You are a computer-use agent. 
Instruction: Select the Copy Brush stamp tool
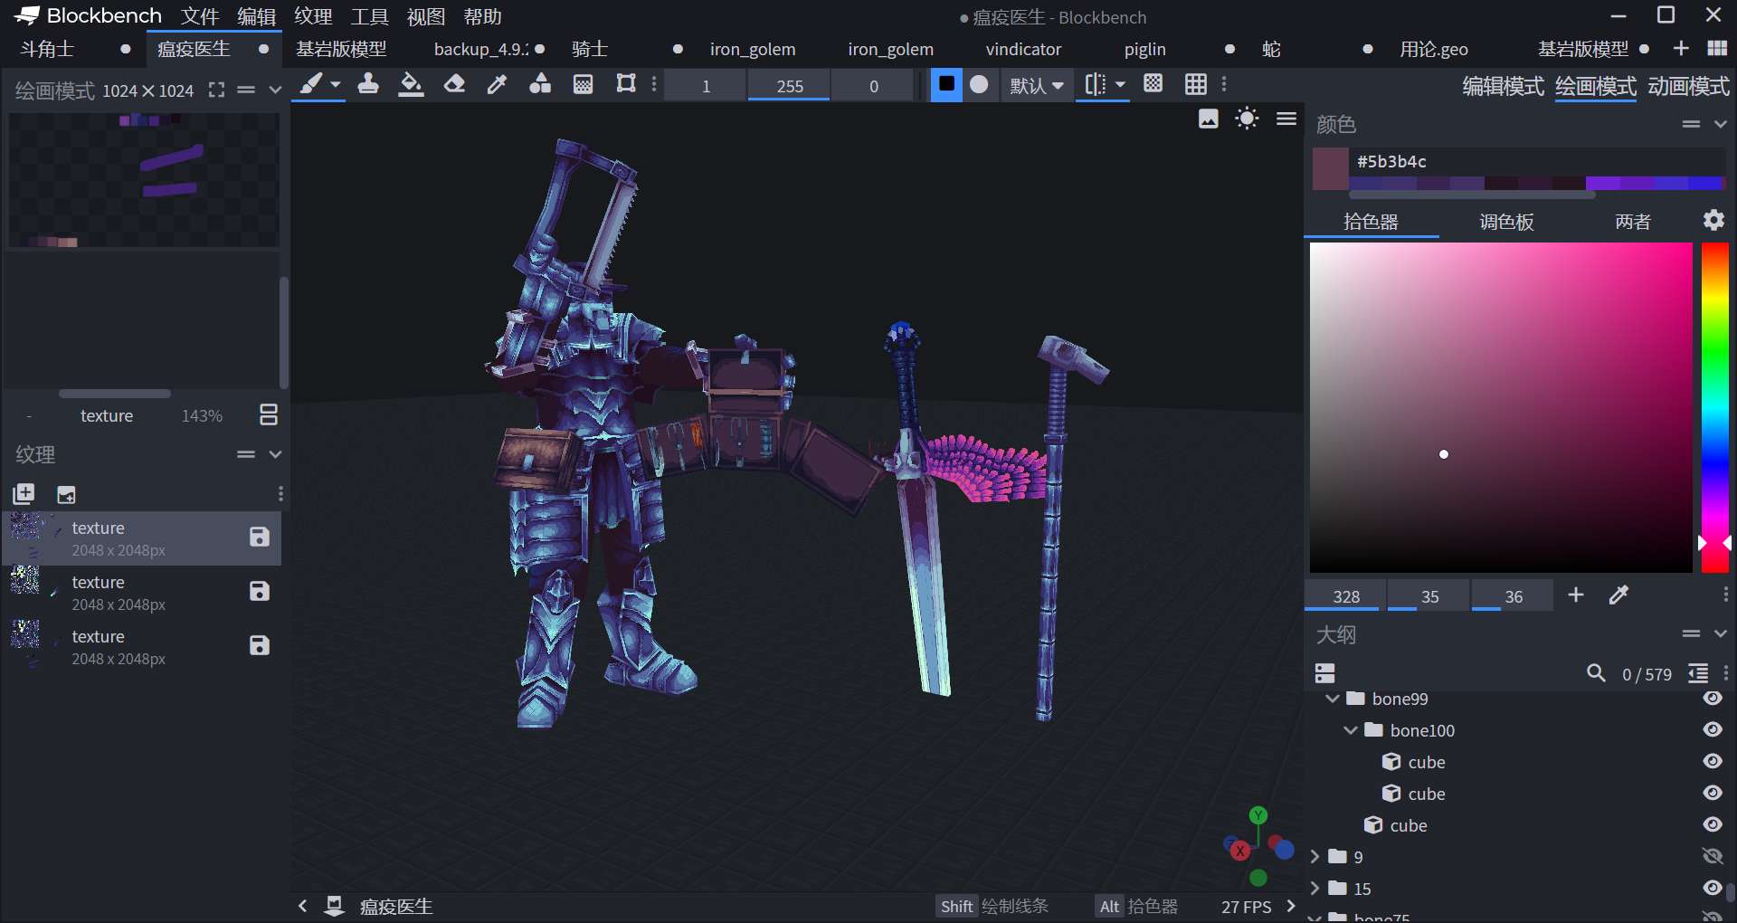[368, 84]
